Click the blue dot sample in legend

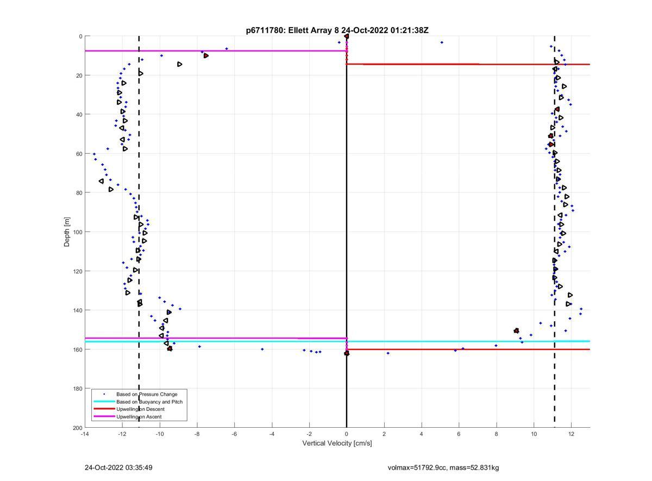click(x=104, y=394)
